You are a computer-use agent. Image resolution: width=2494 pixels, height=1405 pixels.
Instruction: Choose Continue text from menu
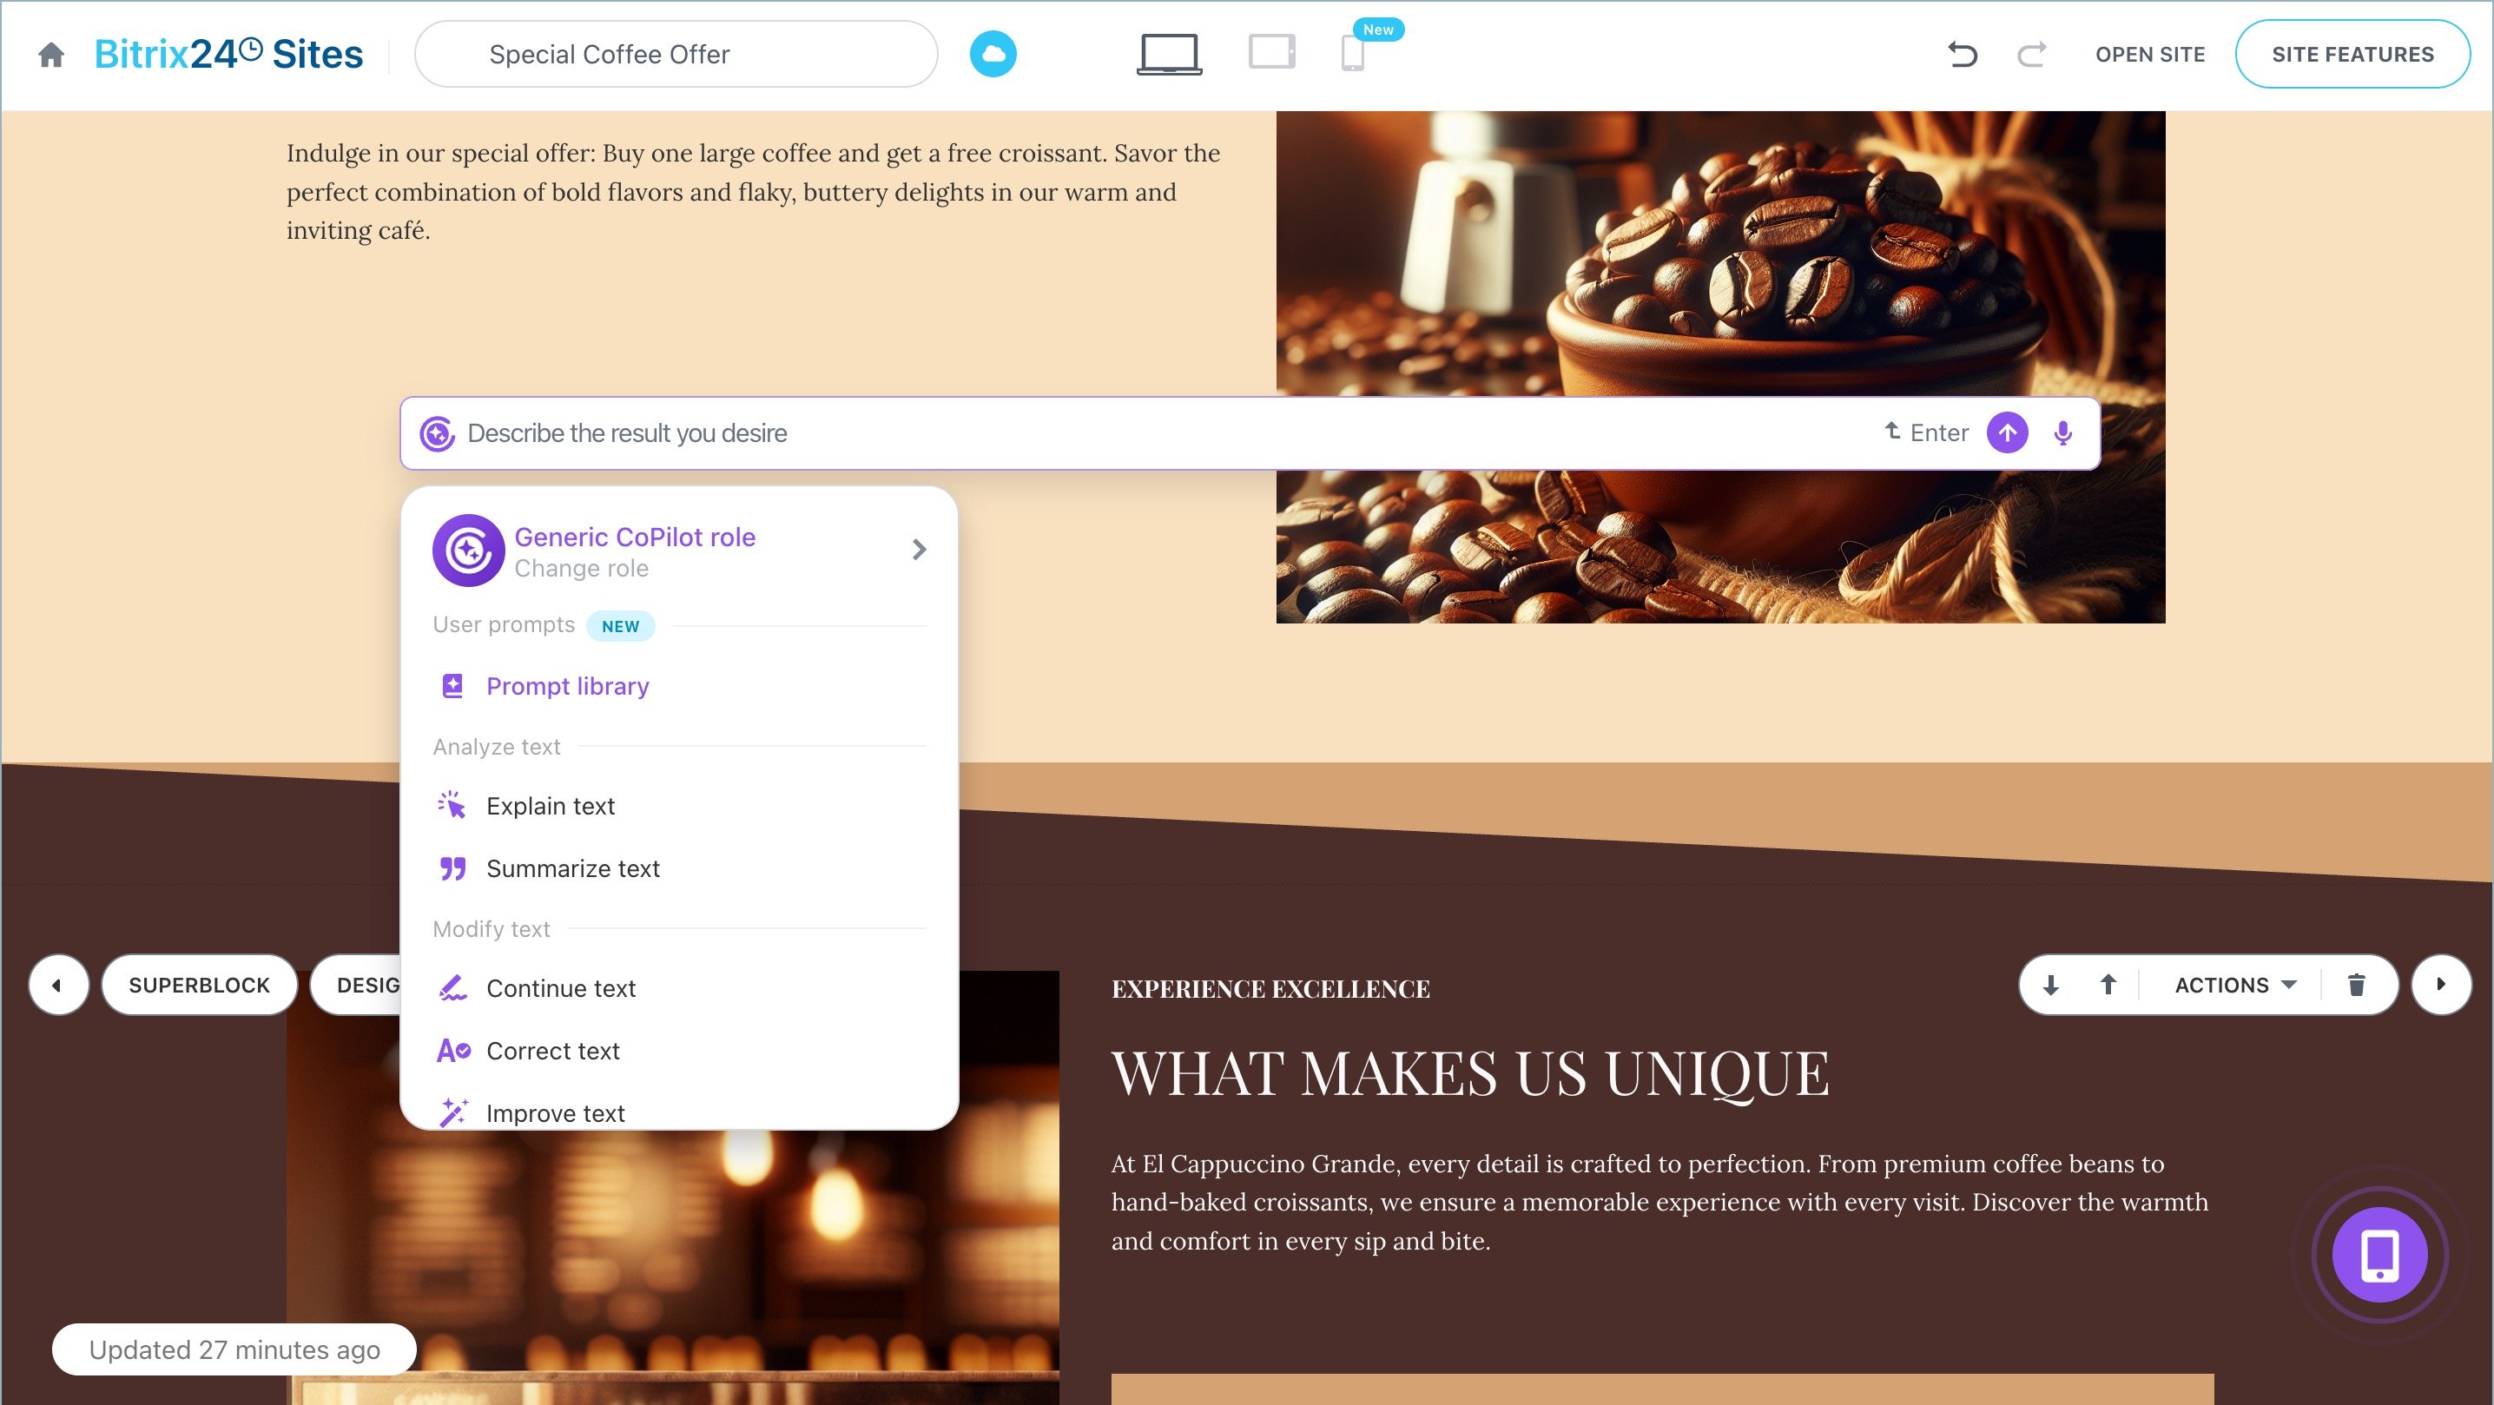(x=561, y=989)
